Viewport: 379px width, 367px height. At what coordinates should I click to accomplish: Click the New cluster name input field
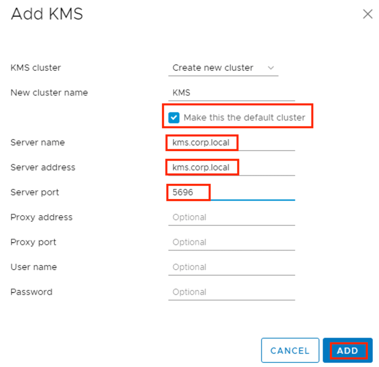(231, 93)
